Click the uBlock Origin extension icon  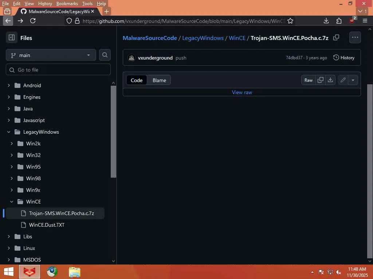pyautogui.click(x=352, y=21)
